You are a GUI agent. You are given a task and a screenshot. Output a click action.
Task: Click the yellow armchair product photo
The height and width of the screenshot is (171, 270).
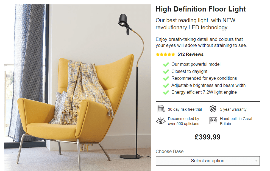77,88
